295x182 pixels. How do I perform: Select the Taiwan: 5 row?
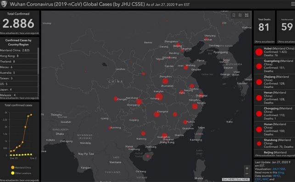(19, 78)
